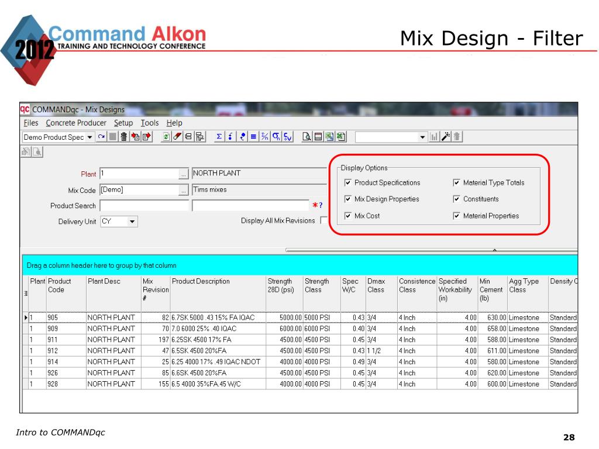Screen dimensions: 599x449
Task: Click the green refresh document icon
Action: (x=166, y=137)
